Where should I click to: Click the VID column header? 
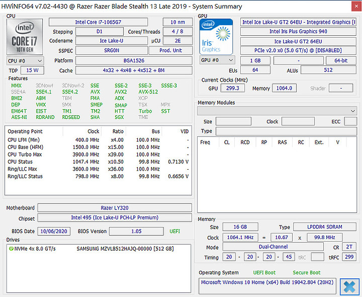pos(185,131)
